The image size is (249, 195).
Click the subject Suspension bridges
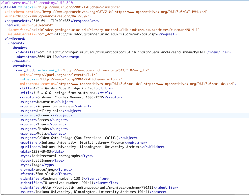pos(56,107)
